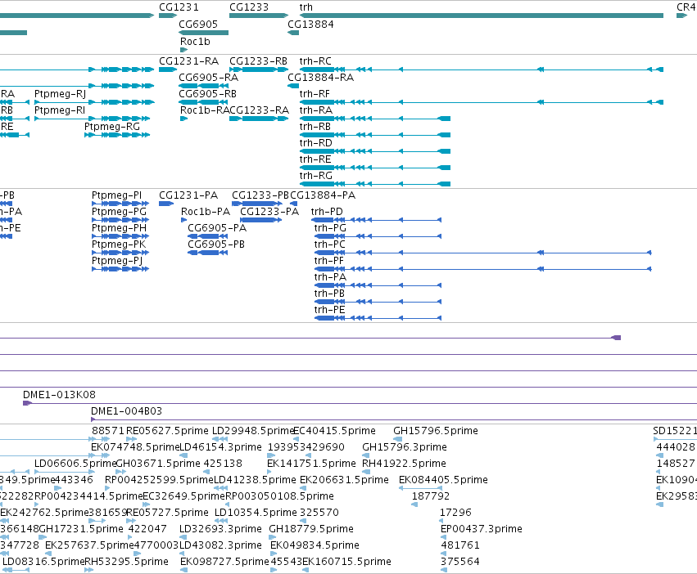697x574 pixels.
Task: Click protein CG1233-PA
Action: 269,213
